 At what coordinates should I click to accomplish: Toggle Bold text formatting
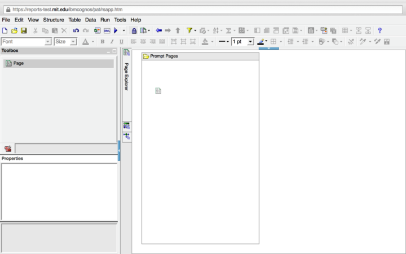click(x=102, y=42)
